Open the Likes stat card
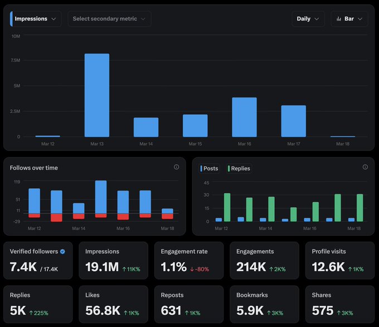379x327 pixels. 113,304
